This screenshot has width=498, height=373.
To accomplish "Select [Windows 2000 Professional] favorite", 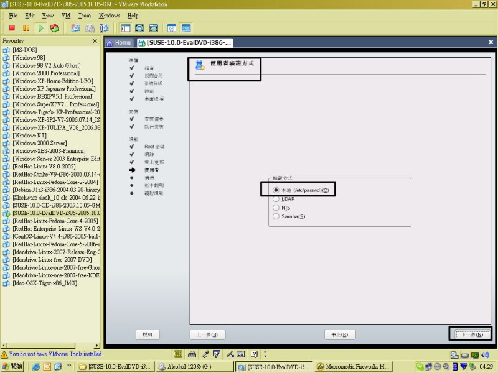I will [46, 73].
